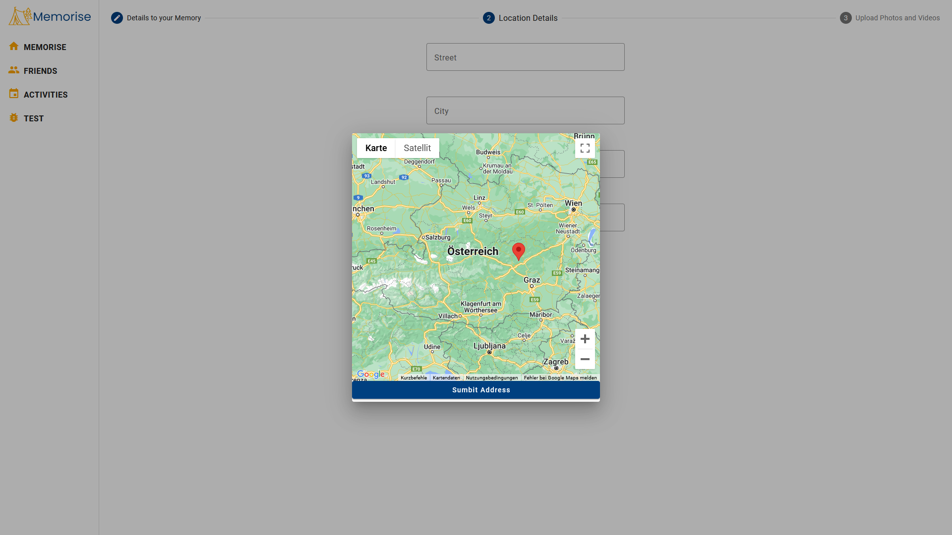
Task: Switch to the Satellit map view
Action: coord(417,148)
